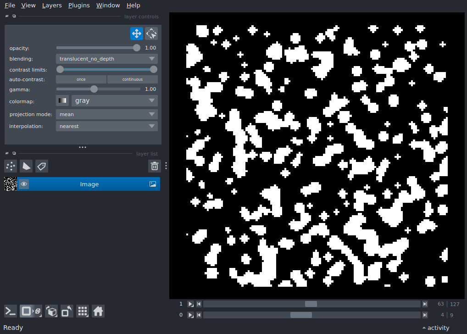Open the blending mode dropdown

pos(106,59)
